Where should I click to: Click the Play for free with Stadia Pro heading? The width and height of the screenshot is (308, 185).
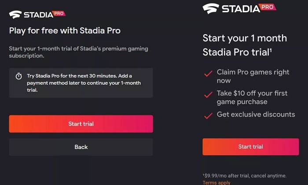[65, 31]
